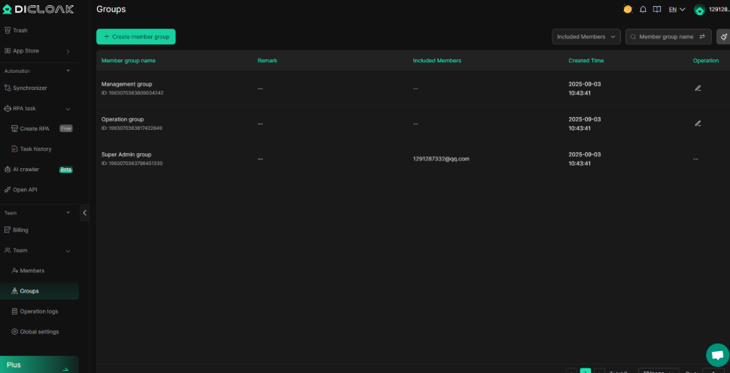The image size is (730, 373).
Task: Edit the Operation group row
Action: [698, 124]
